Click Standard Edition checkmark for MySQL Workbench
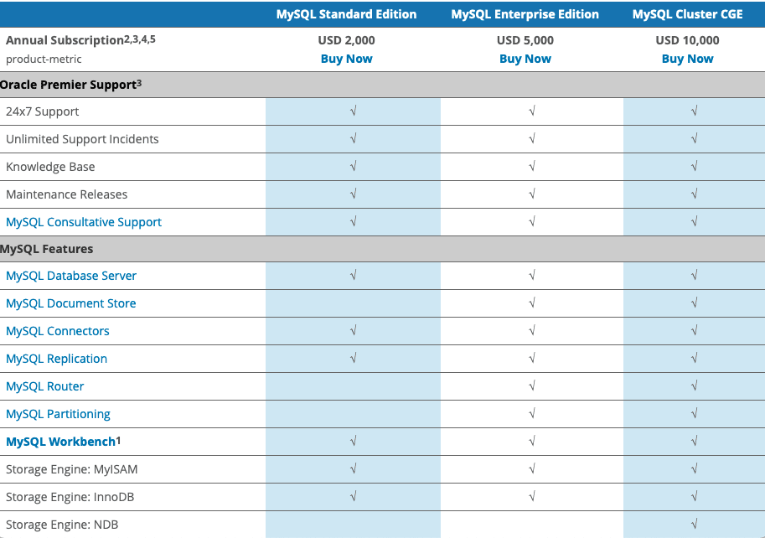The height and width of the screenshot is (538, 765). (x=354, y=442)
